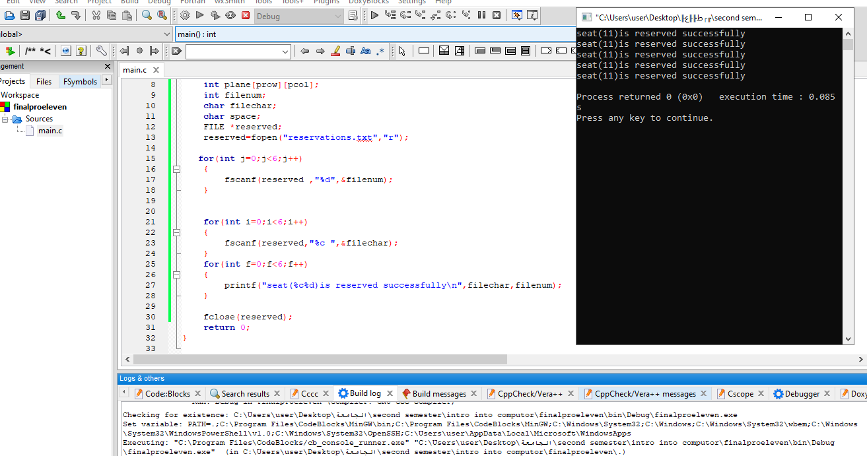Screen dimensions: 867x456
Task: Click the green Run icon
Action: coord(200,15)
